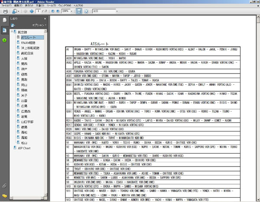
Task: Select the 米子 bookmark
Action: 24,96
